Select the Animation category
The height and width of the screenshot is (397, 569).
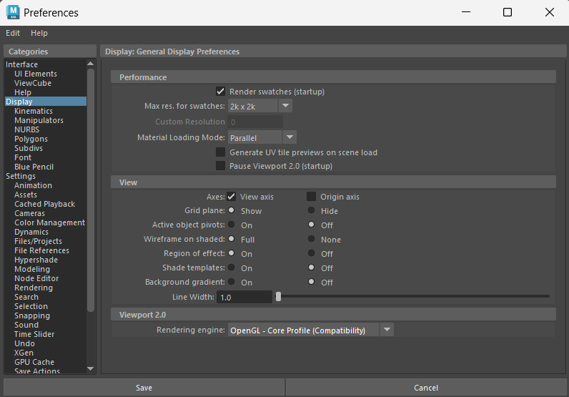coord(33,185)
